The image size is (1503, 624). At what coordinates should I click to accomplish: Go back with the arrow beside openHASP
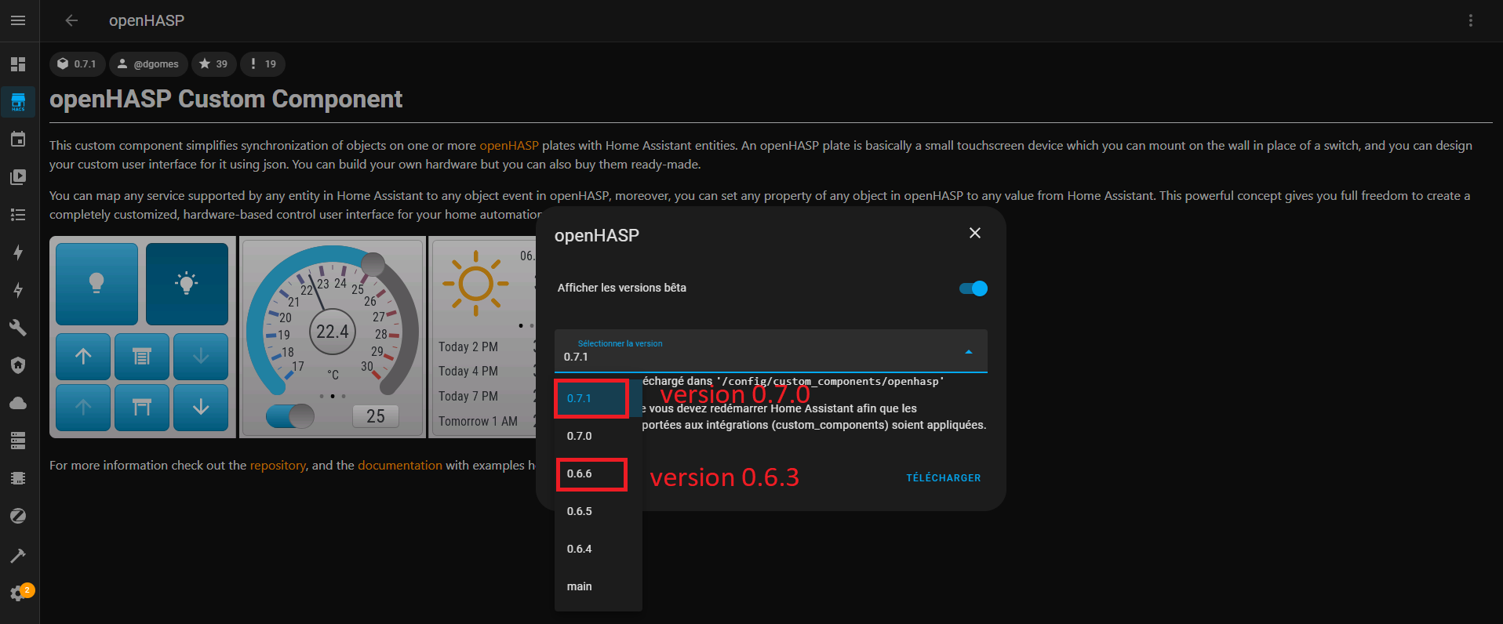coord(71,20)
